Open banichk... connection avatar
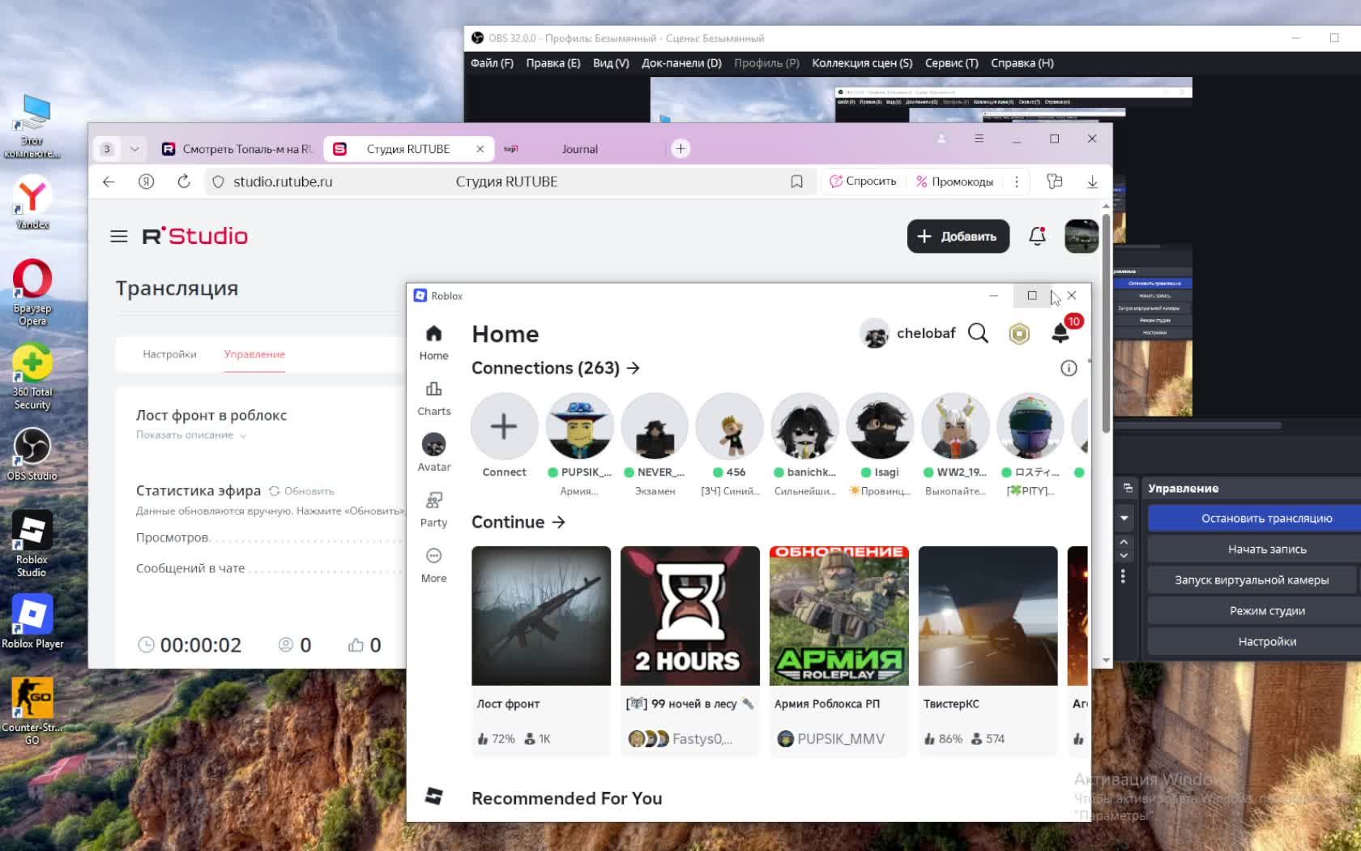Image resolution: width=1361 pixels, height=851 pixels. click(x=804, y=426)
